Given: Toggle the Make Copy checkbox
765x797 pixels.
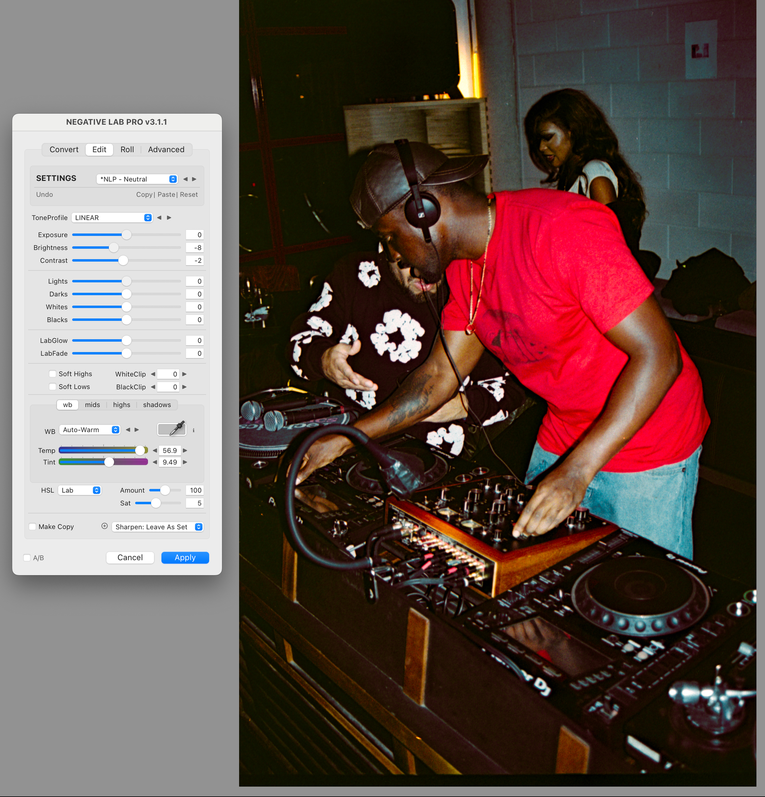Looking at the screenshot, I should pos(33,527).
